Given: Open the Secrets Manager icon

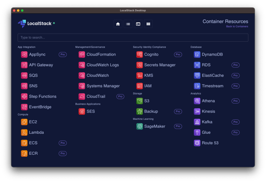Looking at the screenshot, I should point(139,65).
